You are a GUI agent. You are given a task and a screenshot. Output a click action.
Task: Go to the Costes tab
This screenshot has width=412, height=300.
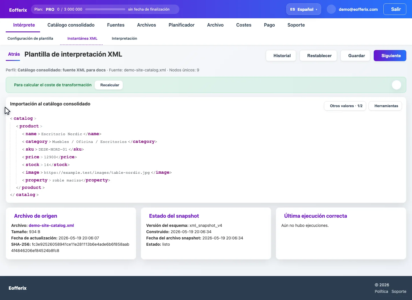pyautogui.click(x=244, y=25)
